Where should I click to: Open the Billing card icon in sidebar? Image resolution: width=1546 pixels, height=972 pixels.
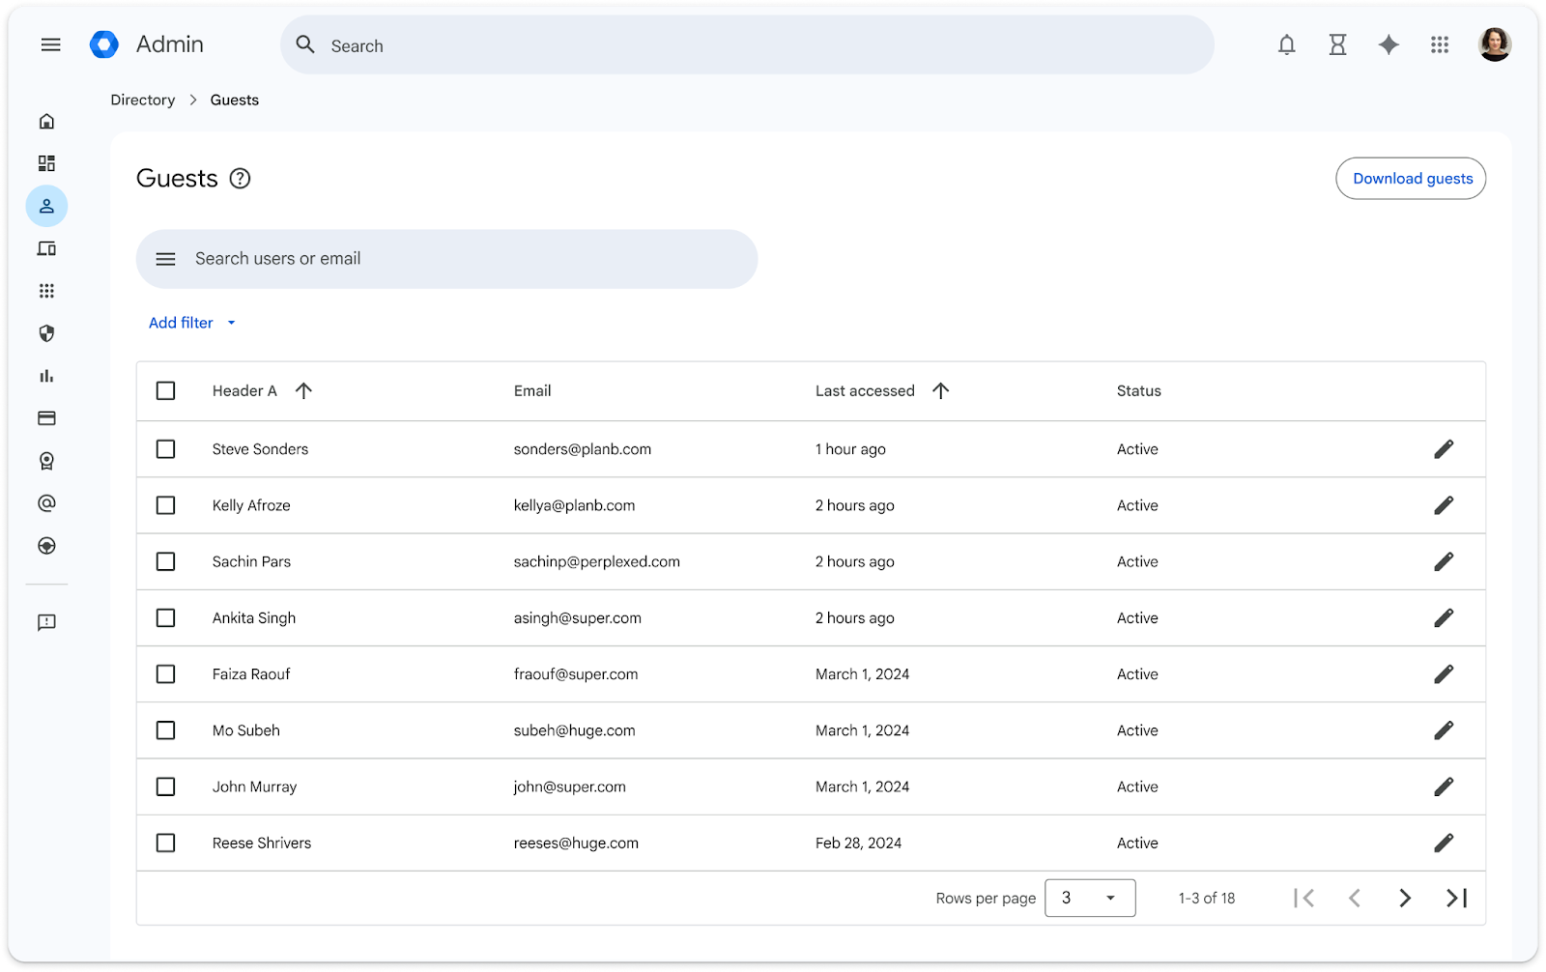pos(46,418)
